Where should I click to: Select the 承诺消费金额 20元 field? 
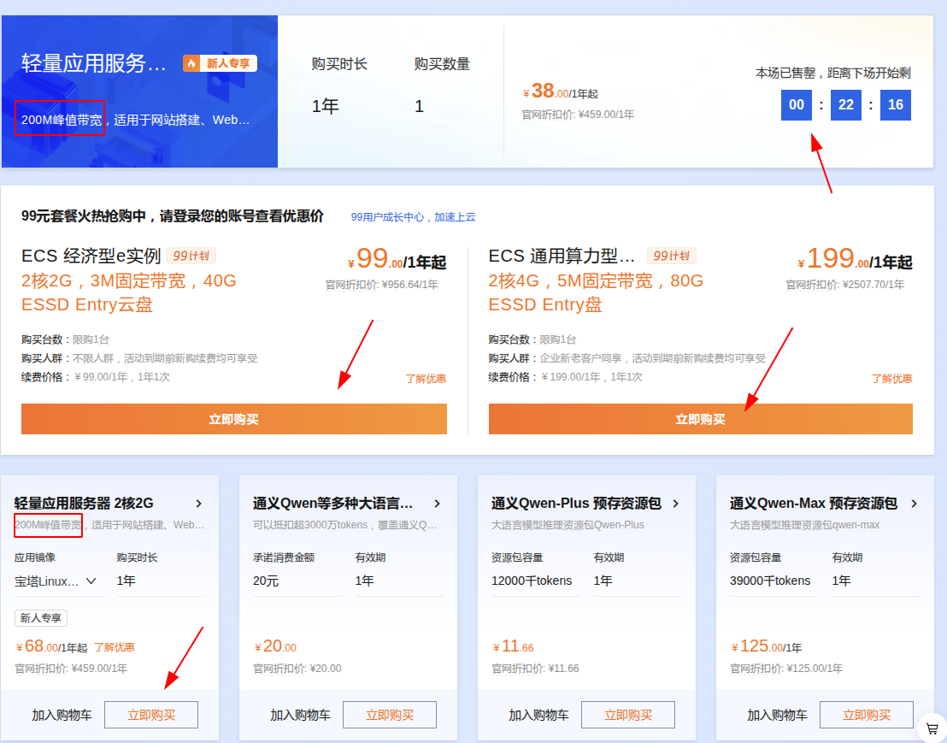pos(296,581)
